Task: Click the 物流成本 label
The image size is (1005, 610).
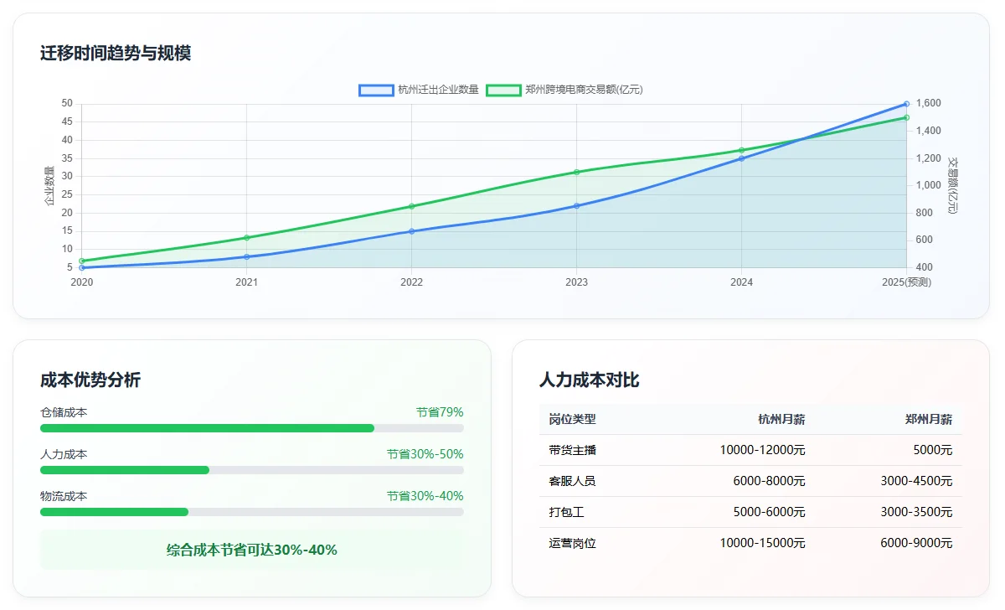Action: click(x=64, y=496)
